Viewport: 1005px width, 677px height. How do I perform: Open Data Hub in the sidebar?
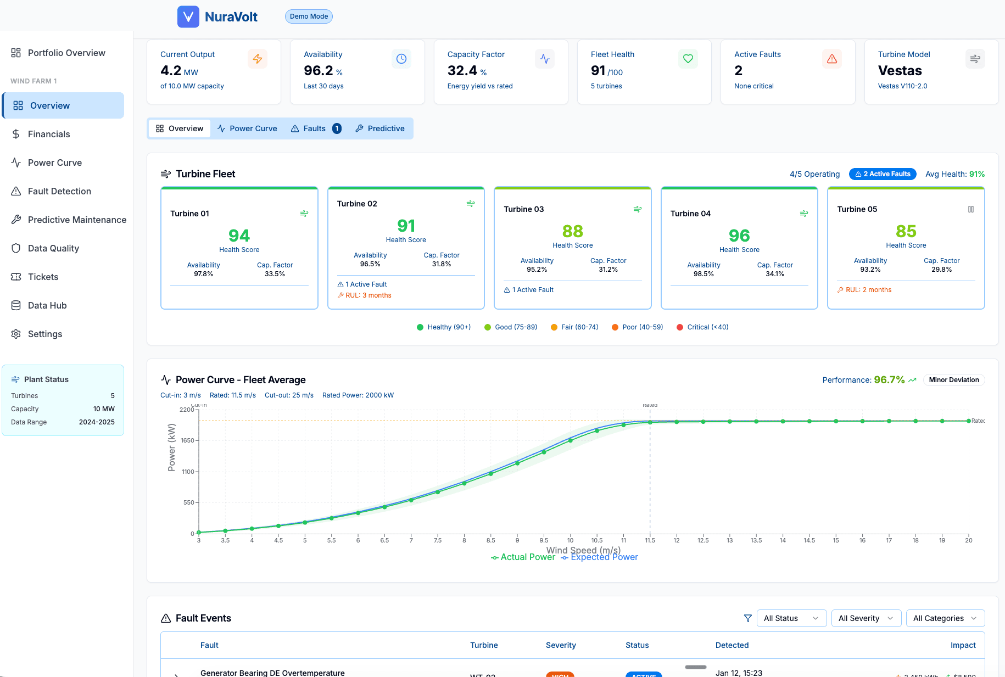click(x=63, y=305)
